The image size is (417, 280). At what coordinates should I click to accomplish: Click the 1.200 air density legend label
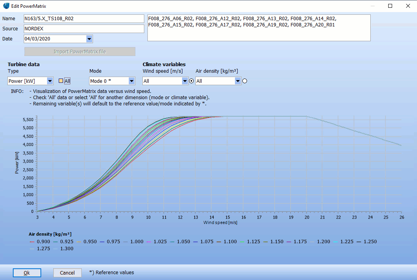tap(323, 242)
